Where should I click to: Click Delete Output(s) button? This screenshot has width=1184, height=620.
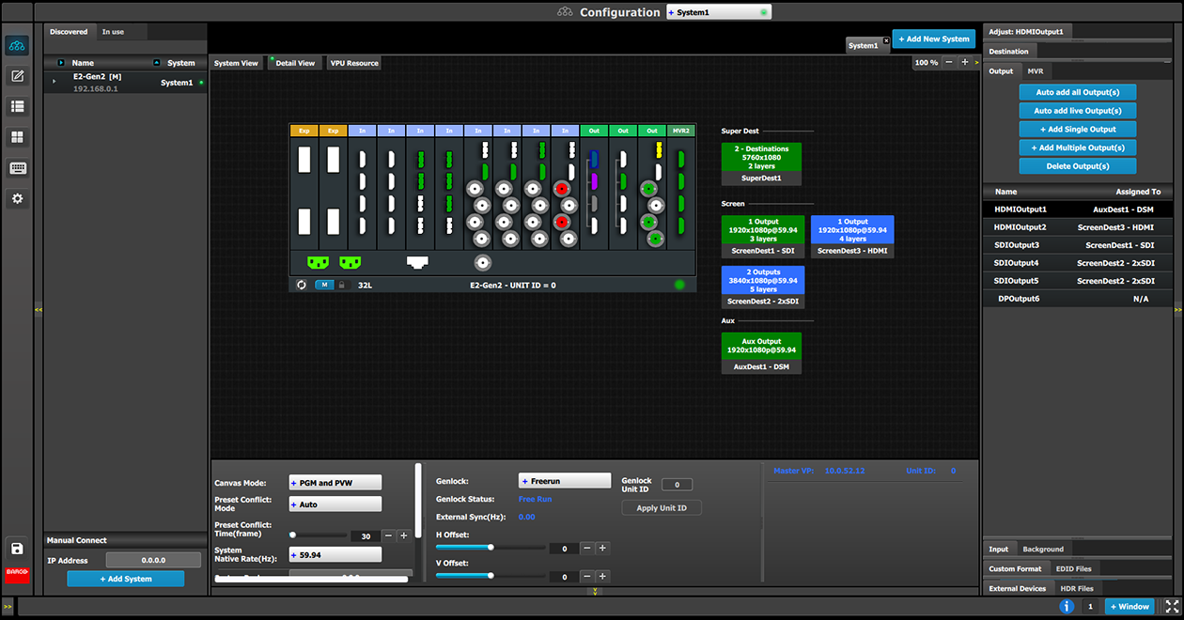1078,166
